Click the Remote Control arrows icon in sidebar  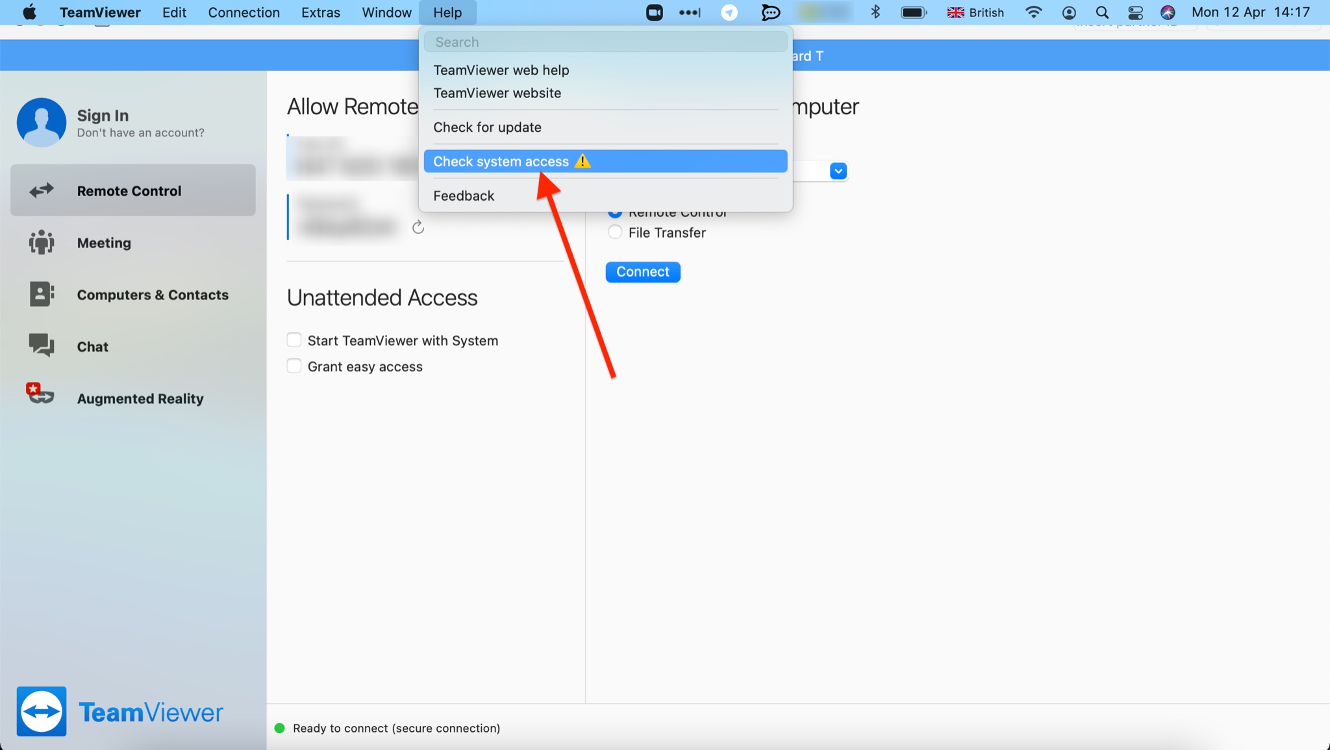(x=42, y=190)
